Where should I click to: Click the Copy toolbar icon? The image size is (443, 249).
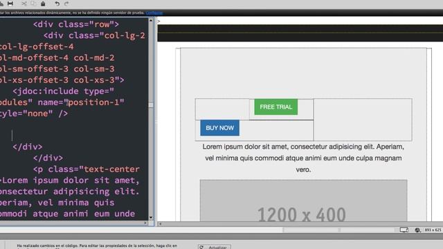33,3
